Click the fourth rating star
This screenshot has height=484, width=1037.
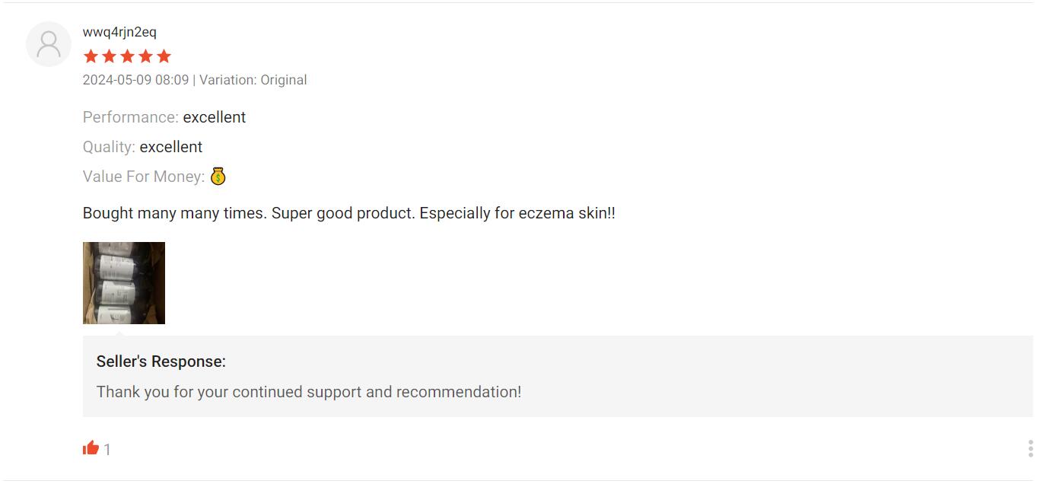pyautogui.click(x=145, y=56)
